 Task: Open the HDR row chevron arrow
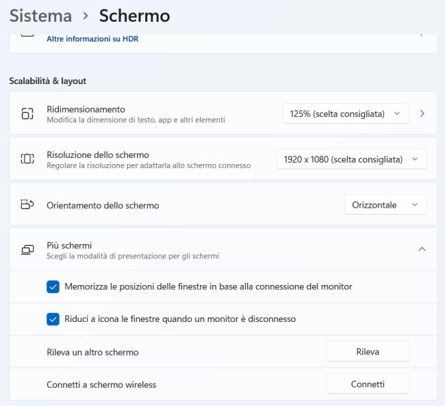422,33
